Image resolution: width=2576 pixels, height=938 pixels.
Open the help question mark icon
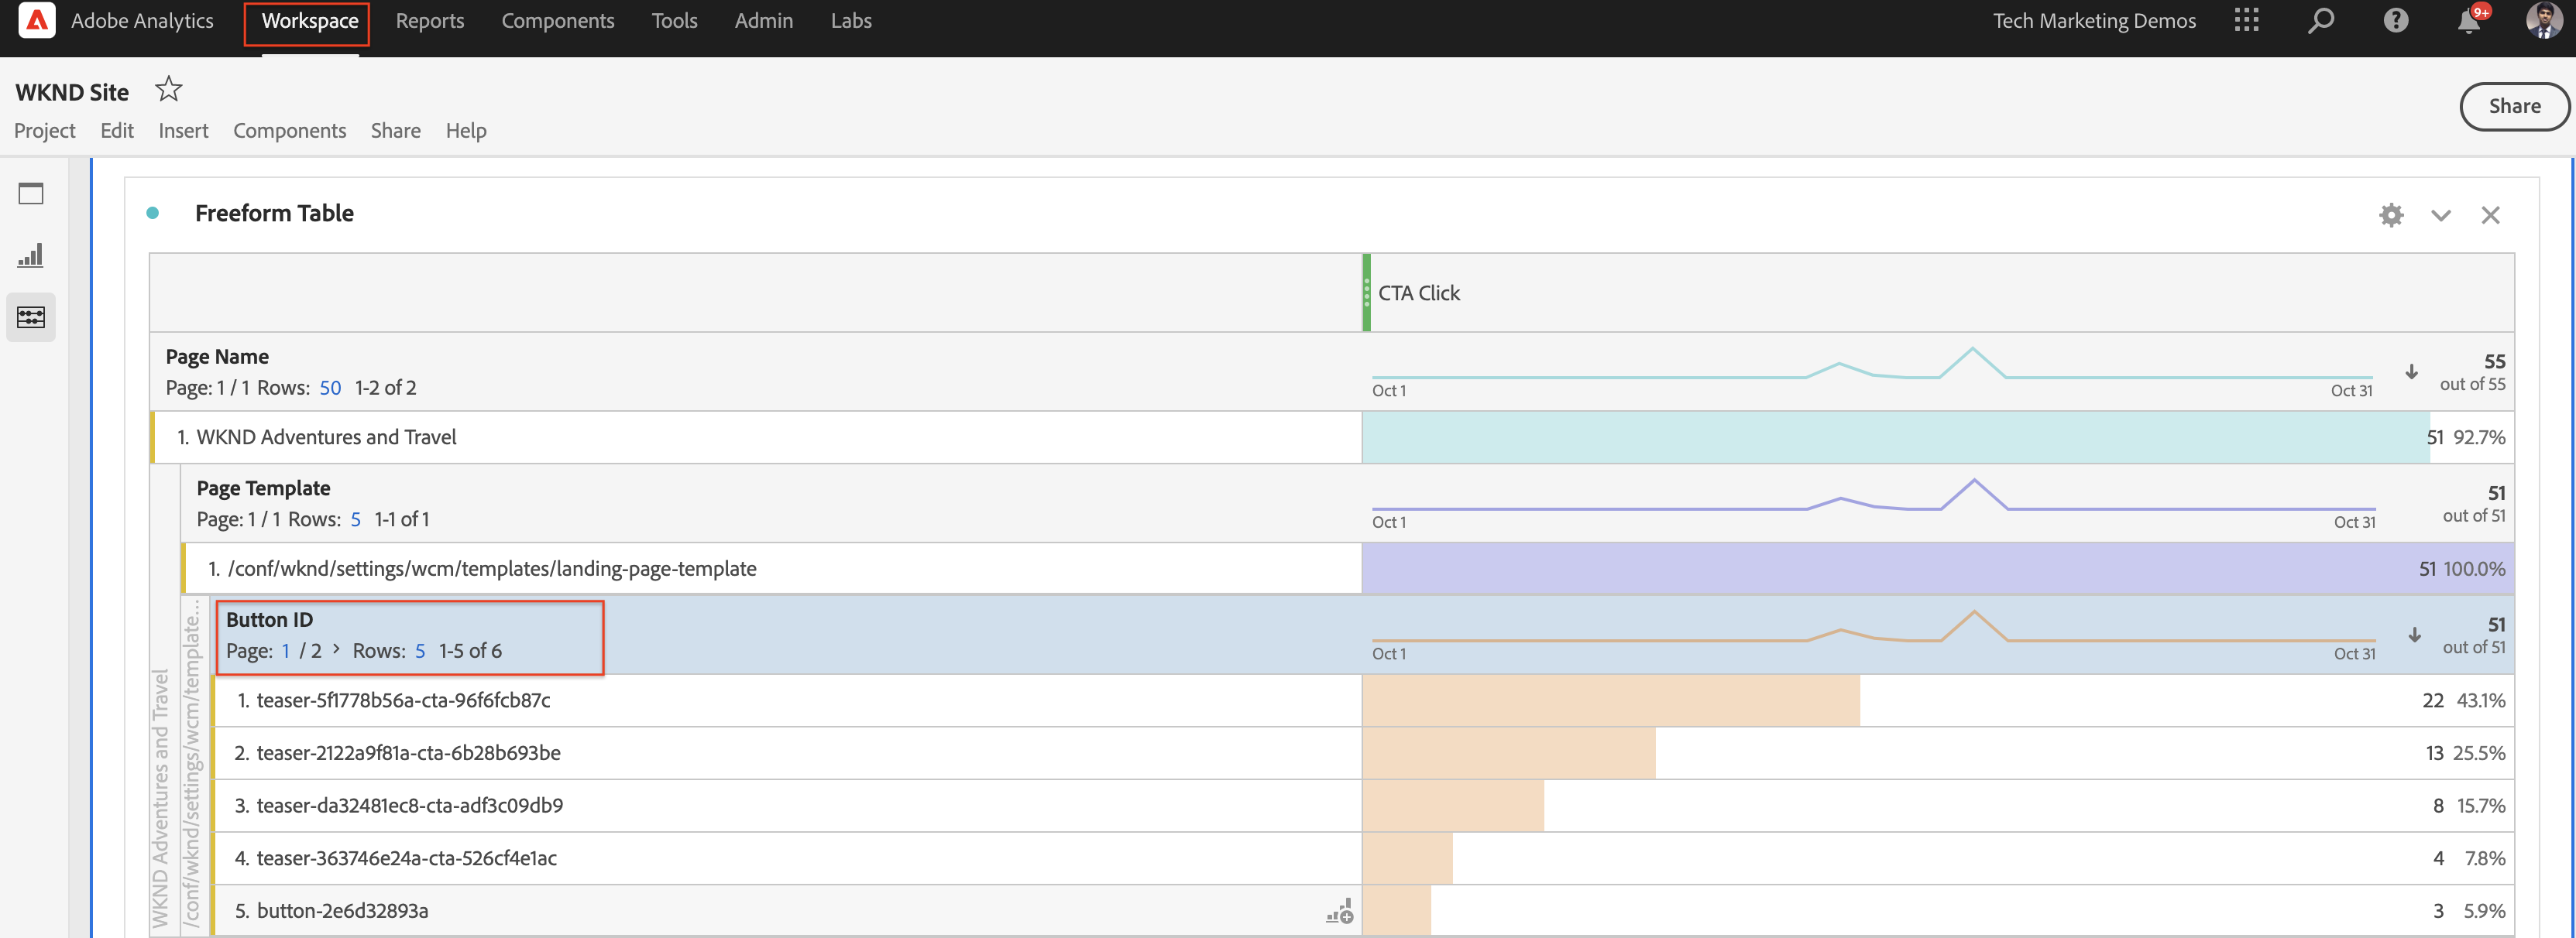[2395, 21]
